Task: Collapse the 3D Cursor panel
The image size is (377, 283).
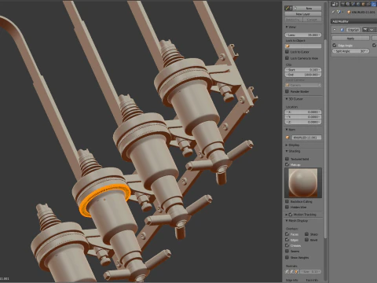Action: tap(287, 99)
